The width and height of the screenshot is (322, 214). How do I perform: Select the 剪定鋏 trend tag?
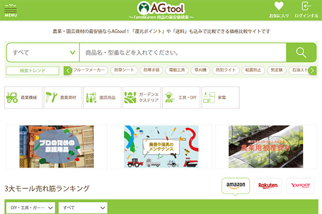pyautogui.click(x=276, y=70)
